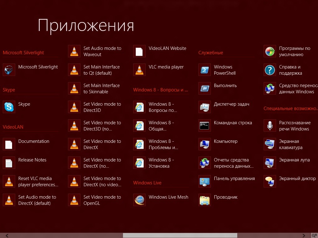This screenshot has width=318, height=238.
Task: Open VideoLAN Documentation file icon
Action: (9, 144)
